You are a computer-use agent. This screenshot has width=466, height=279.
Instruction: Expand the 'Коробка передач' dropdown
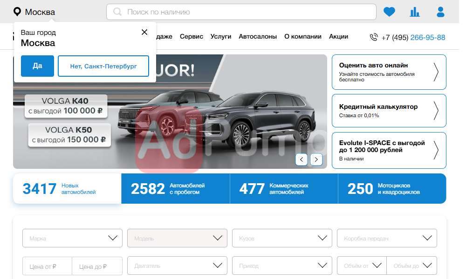tap(387, 238)
